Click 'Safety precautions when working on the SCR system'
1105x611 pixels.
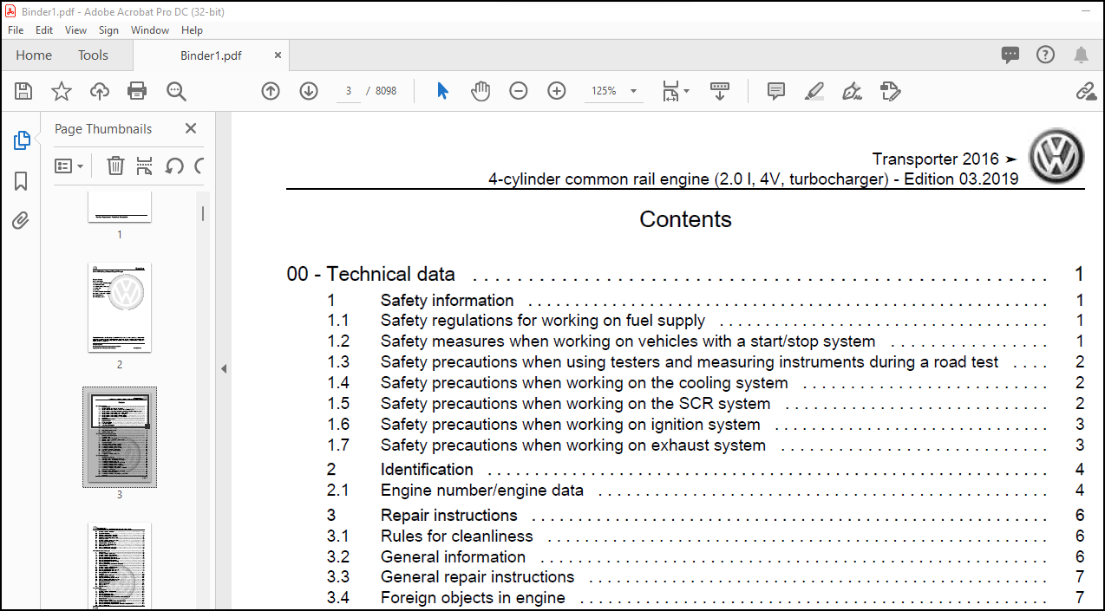click(x=576, y=404)
